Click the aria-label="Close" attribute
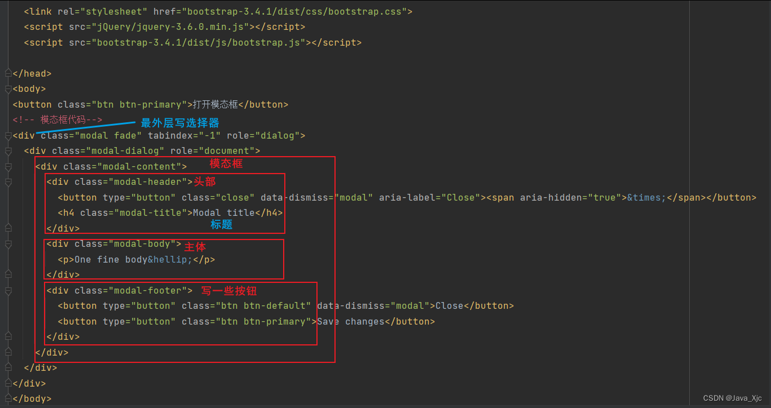771x408 pixels. 430,198
